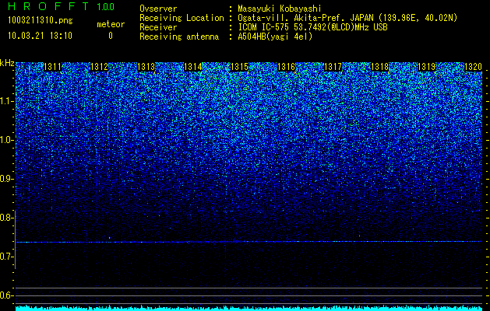490x311 pixels.
Task: Click the 1.1 frequency axis label
Action: [6, 101]
